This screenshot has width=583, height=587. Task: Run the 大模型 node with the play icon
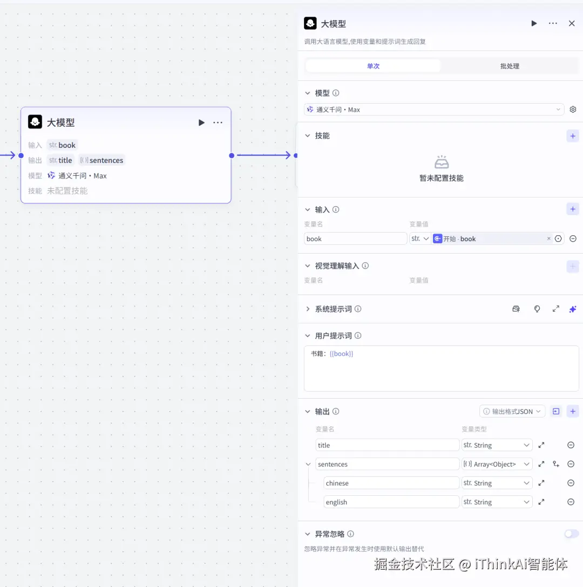[533, 23]
